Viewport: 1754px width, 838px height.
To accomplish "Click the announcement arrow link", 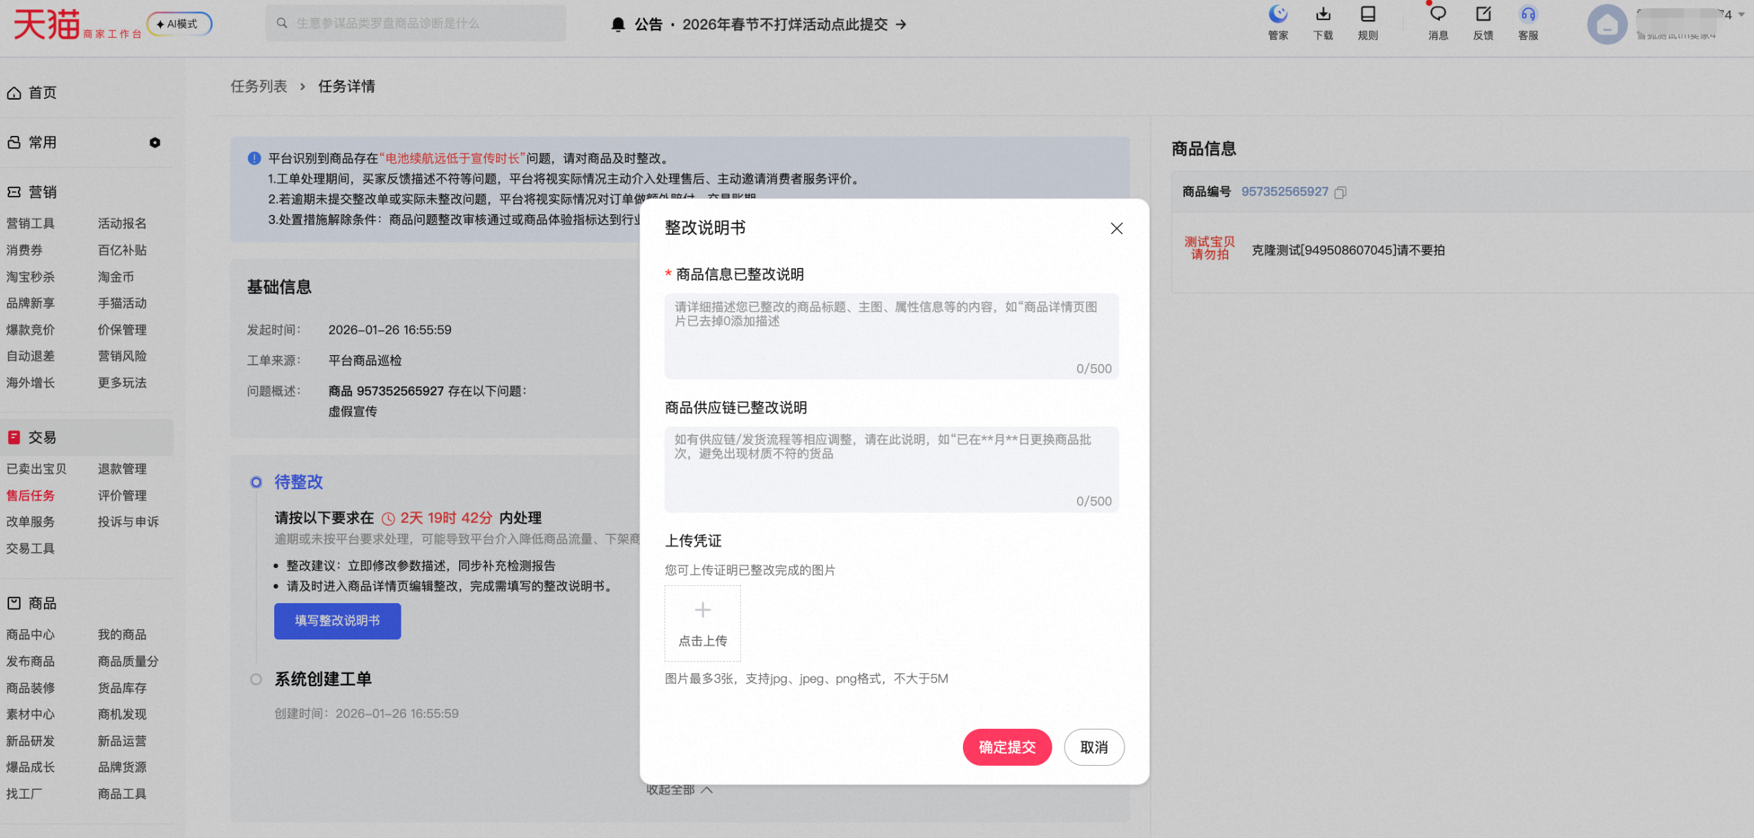I will point(900,25).
